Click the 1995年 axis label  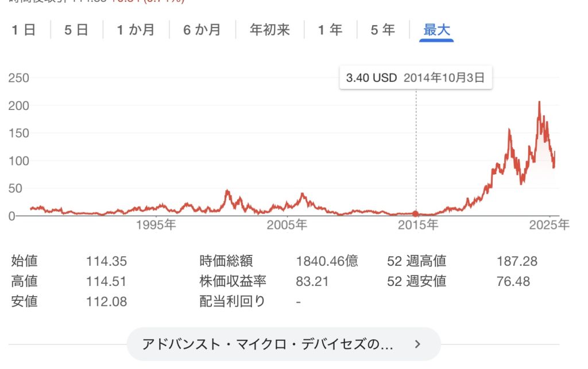[x=156, y=225]
